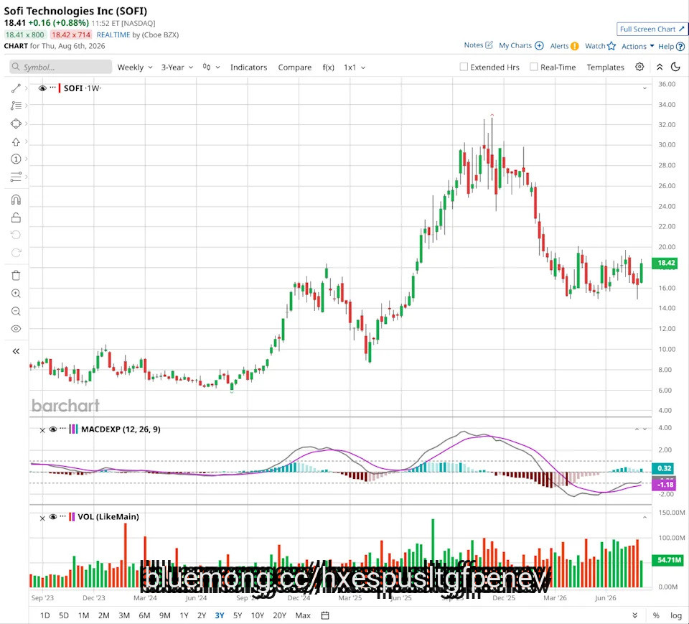Open the Weekly frequency dropdown
Screen dimensions: 689x624
[x=134, y=67]
